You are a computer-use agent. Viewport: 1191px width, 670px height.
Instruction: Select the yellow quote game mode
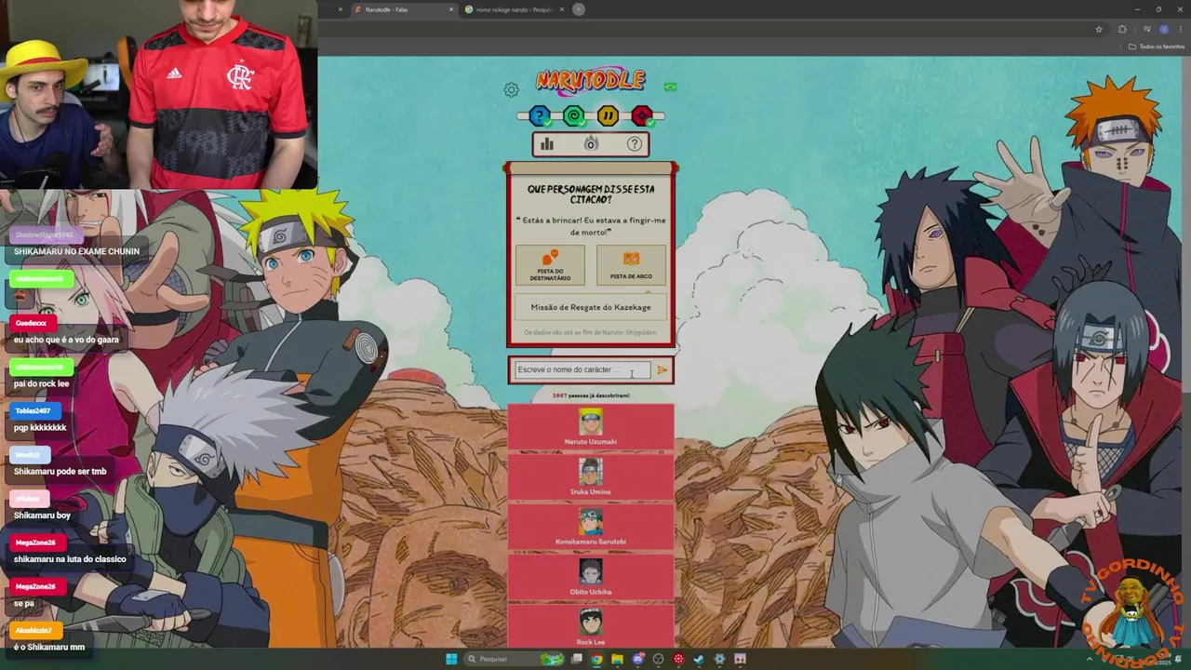tap(608, 116)
